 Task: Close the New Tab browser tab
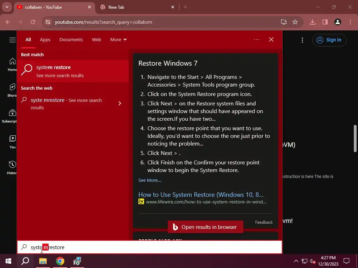[x=173, y=7]
